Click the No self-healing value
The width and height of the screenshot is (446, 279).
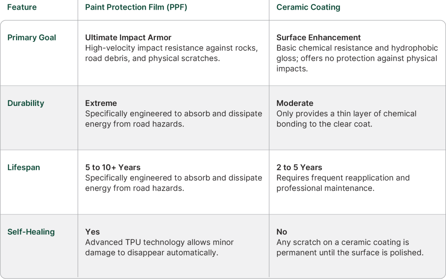click(282, 232)
